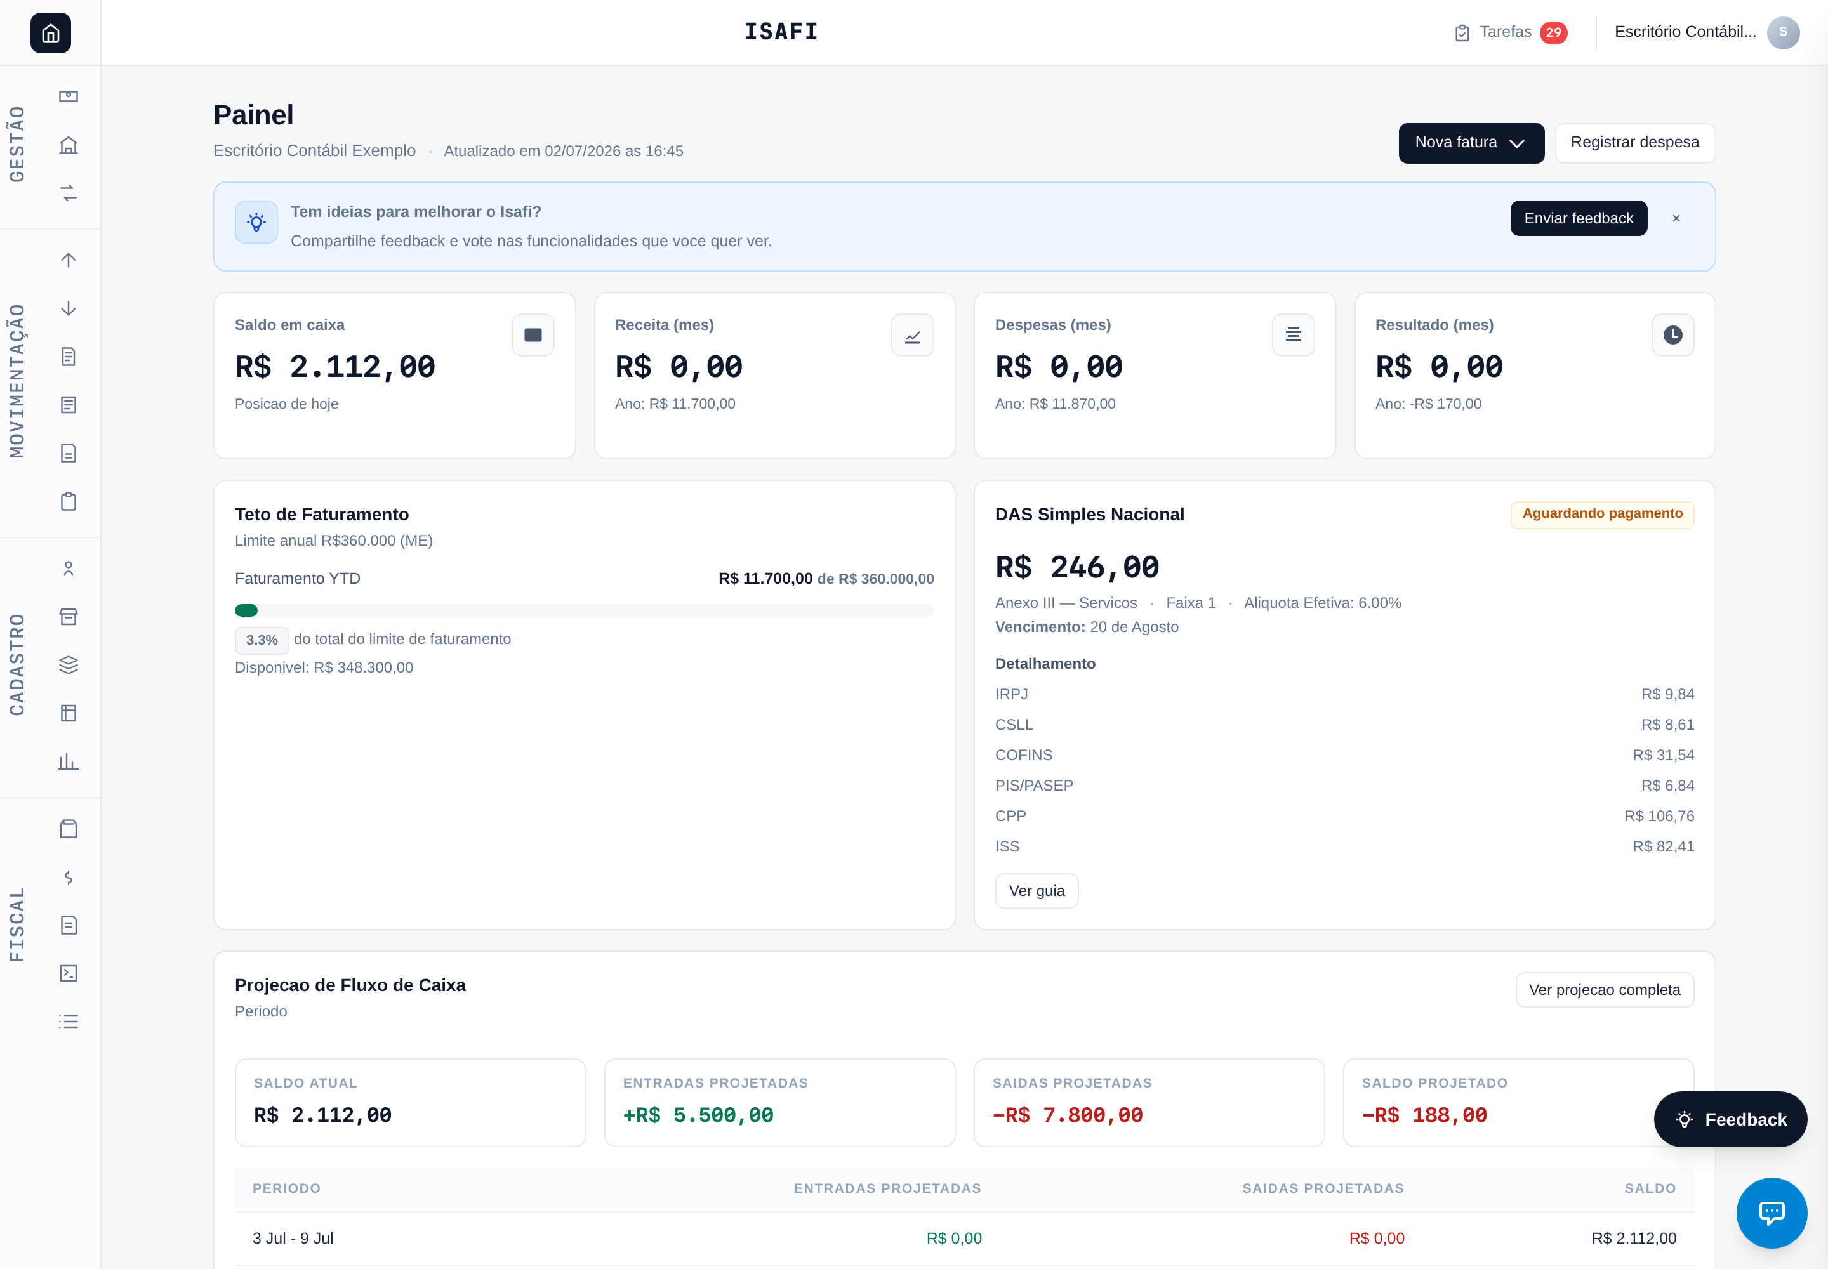
Task: Open Tarefas with 29 badge
Action: tap(1510, 32)
